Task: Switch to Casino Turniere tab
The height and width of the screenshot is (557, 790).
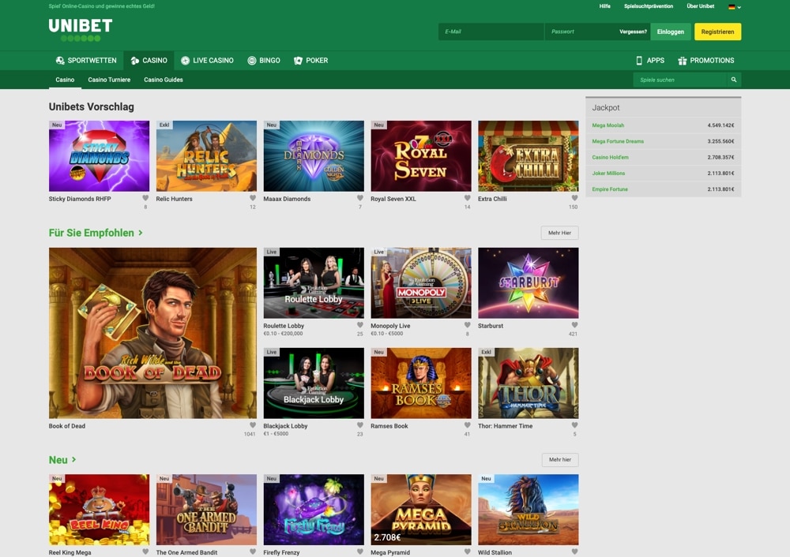Action: (109, 80)
